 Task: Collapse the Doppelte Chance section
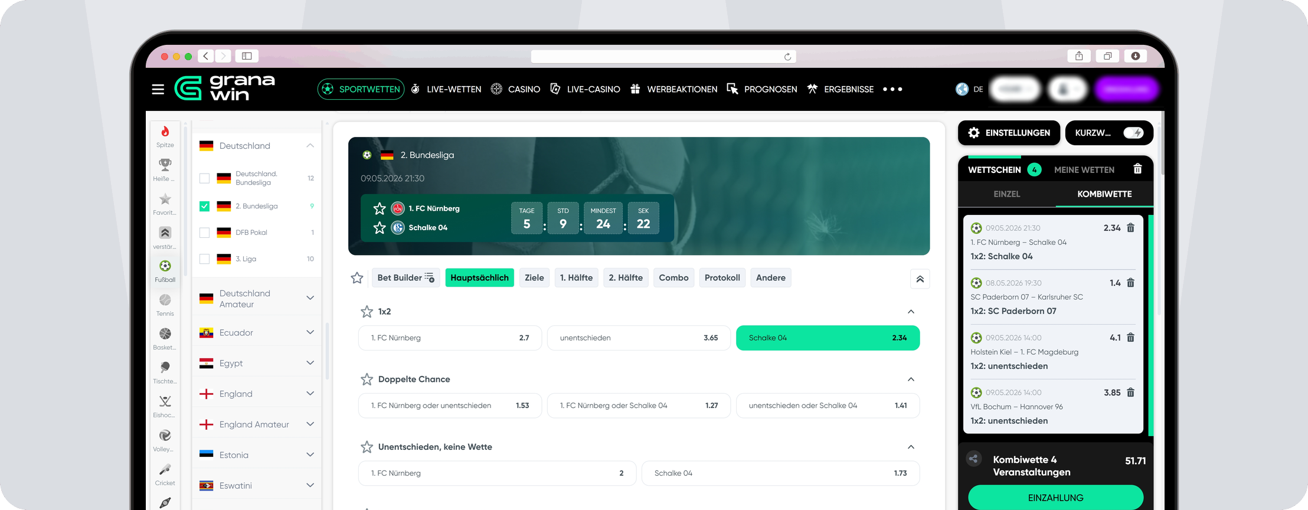(911, 379)
